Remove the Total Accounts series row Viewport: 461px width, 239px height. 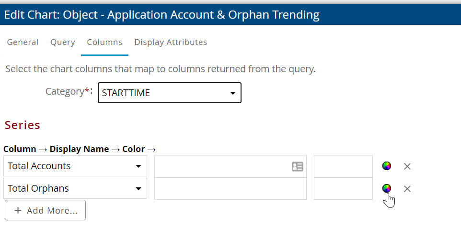(407, 166)
